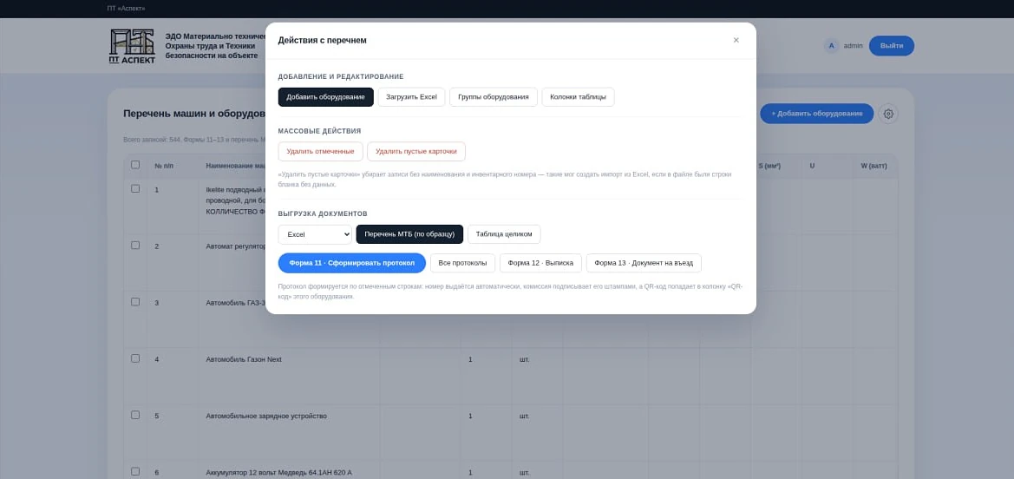Image resolution: width=1014 pixels, height=479 pixels.
Task: Click 'Форма 13 · Документ на въезд'
Action: (644, 264)
